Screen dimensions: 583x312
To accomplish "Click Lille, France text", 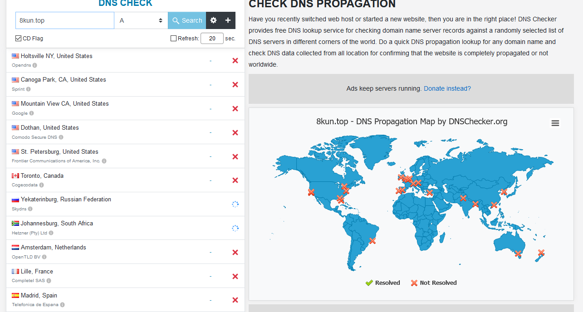I will (37, 271).
